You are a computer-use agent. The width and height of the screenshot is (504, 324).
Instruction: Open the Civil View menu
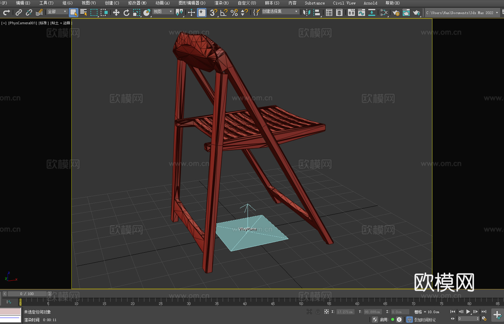point(344,3)
